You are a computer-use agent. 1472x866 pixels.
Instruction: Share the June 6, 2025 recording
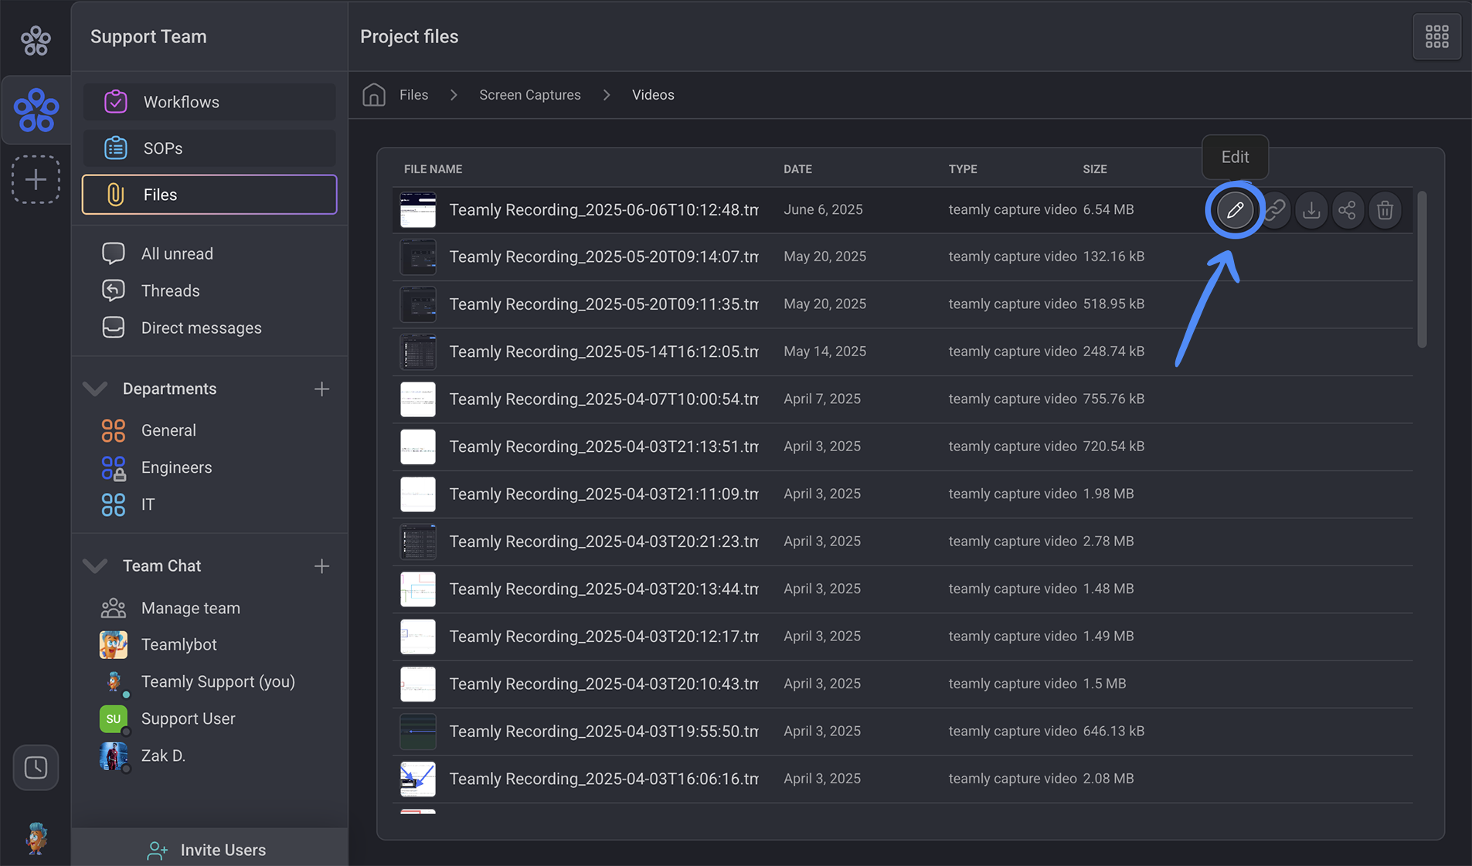1348,209
